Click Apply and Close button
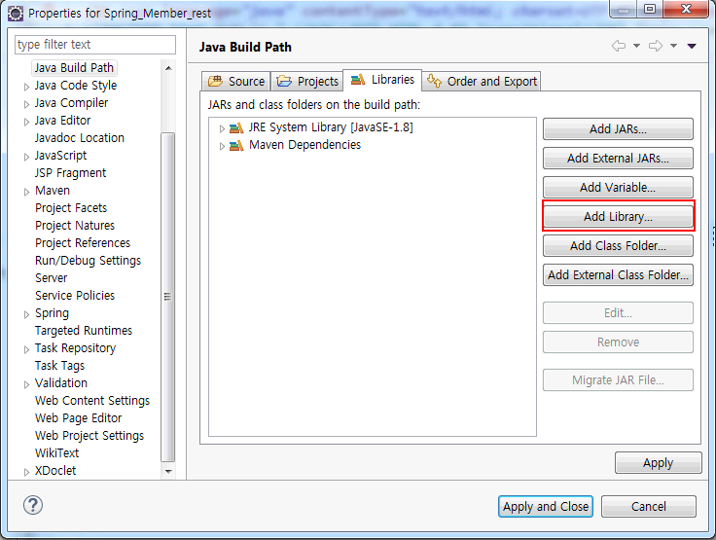716x540 pixels. click(x=546, y=507)
